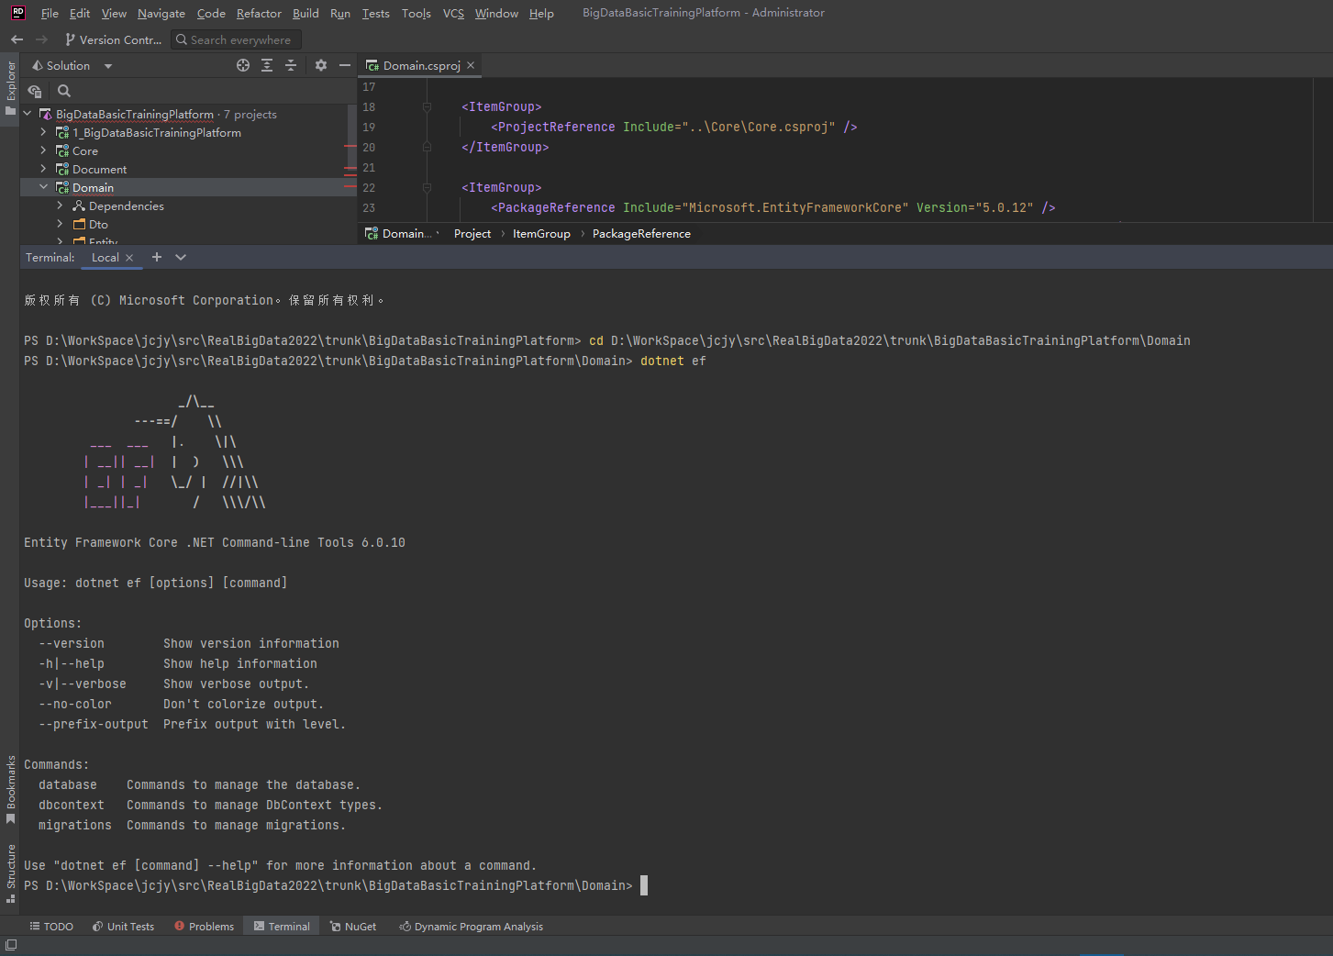Collapse the Domain project node
The image size is (1333, 956).
coord(43,187)
